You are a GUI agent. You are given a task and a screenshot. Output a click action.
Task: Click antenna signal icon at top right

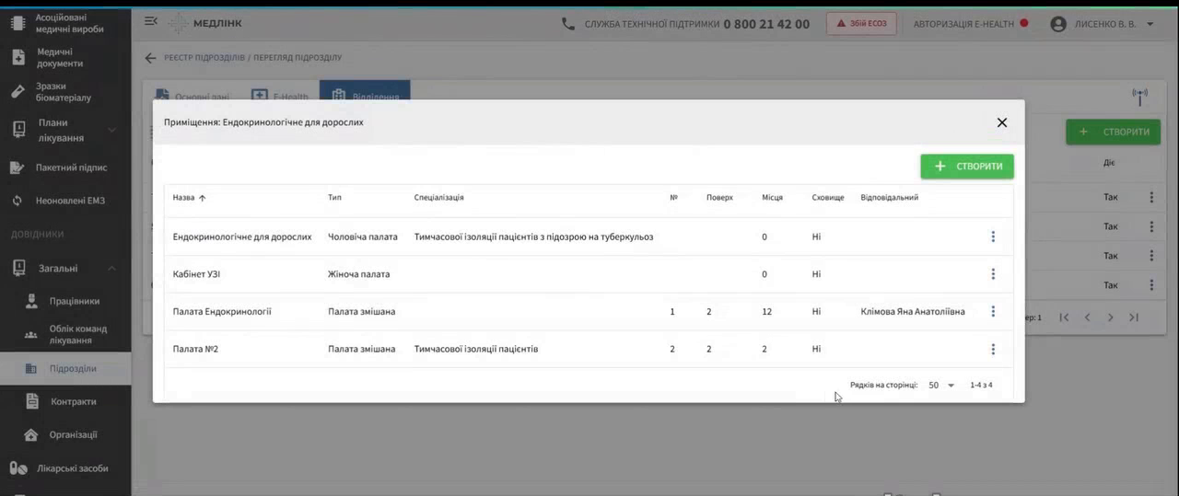coord(1140,96)
